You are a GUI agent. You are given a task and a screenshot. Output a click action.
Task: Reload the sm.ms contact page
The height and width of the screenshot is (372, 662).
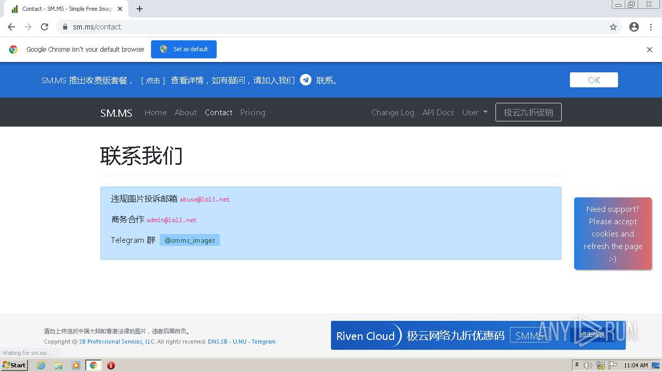(x=44, y=27)
